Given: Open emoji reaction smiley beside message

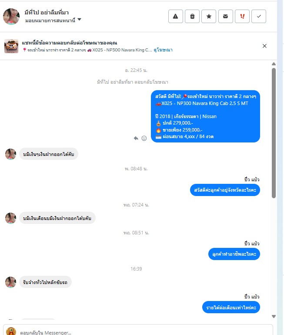Looking at the screenshot, I should click(x=144, y=138).
